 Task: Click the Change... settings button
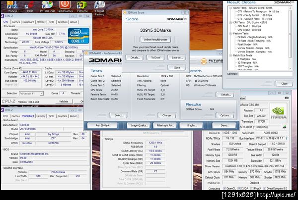click(x=167, y=115)
